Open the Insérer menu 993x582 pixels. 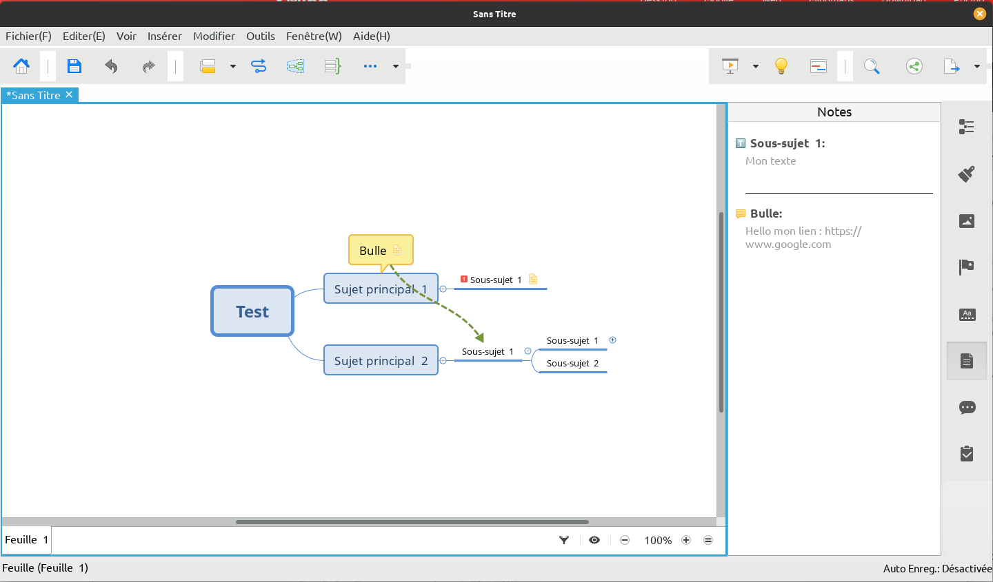165,36
